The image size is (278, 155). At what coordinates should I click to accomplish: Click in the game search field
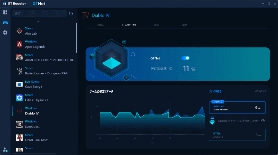click(40, 13)
